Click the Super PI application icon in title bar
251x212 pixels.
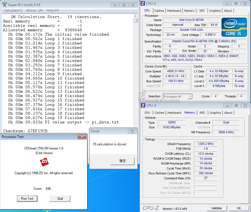click(4, 5)
